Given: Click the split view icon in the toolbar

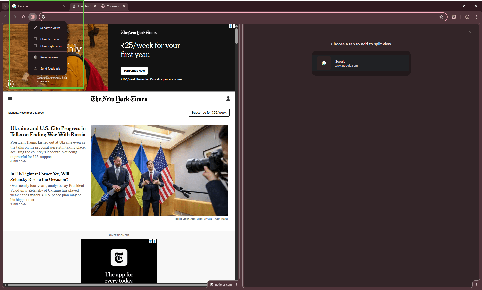Looking at the screenshot, I should pyautogui.click(x=32, y=17).
